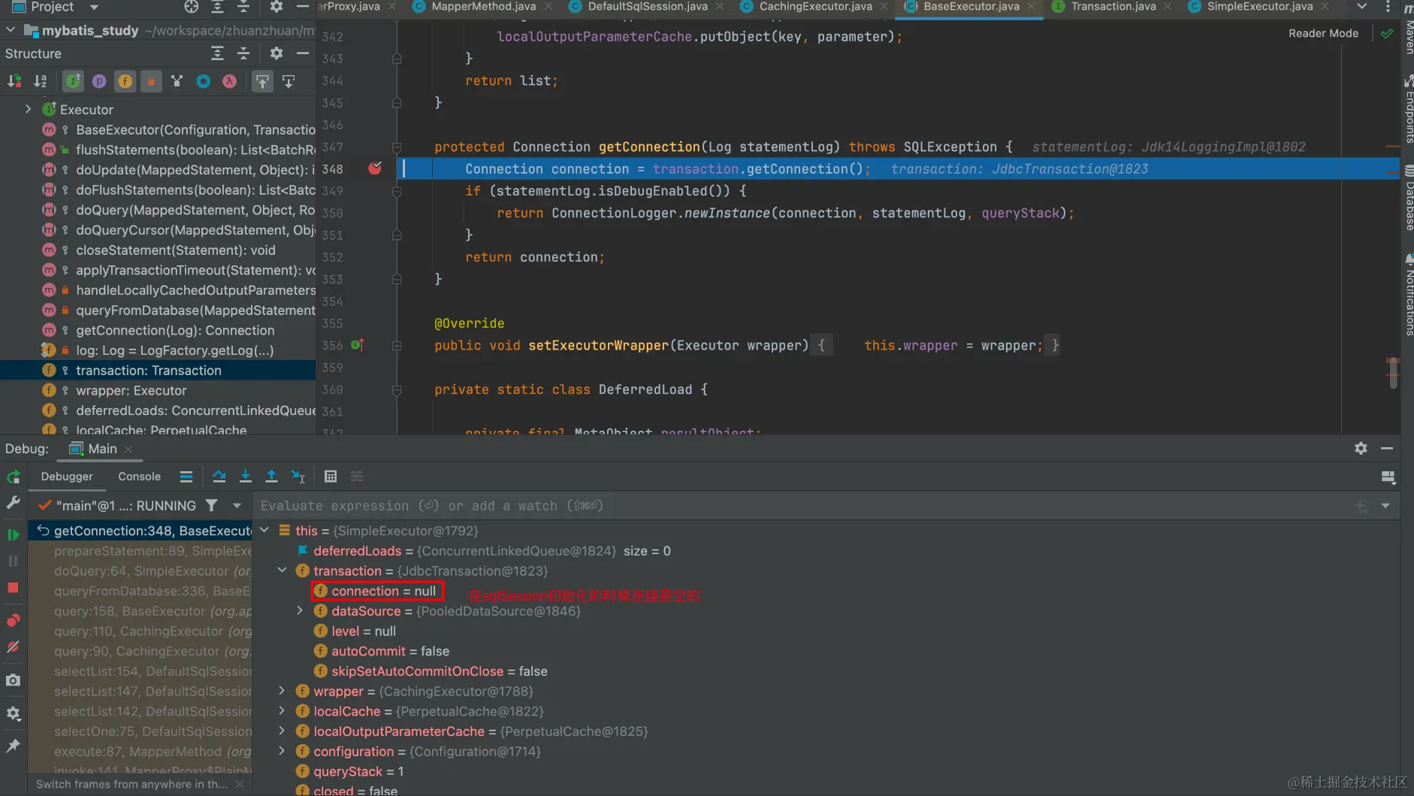The image size is (1414, 796).
Task: Collapse the 'this' variable node
Action: pyautogui.click(x=264, y=531)
